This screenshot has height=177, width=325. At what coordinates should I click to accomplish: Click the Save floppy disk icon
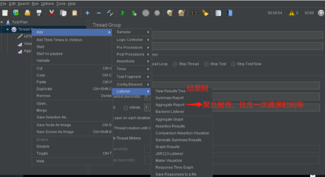[x=39, y=13]
